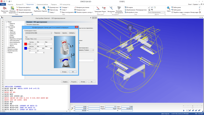Collapse the Типы файлов tree node
204x115 pixels.
click(6, 27)
